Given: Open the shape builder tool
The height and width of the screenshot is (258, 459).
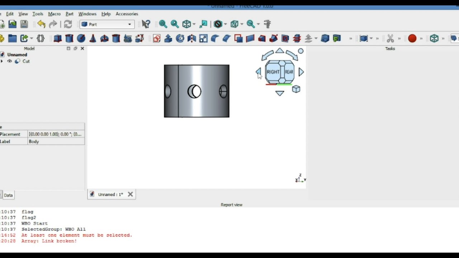Looking at the screenshot, I should click(x=139, y=38).
